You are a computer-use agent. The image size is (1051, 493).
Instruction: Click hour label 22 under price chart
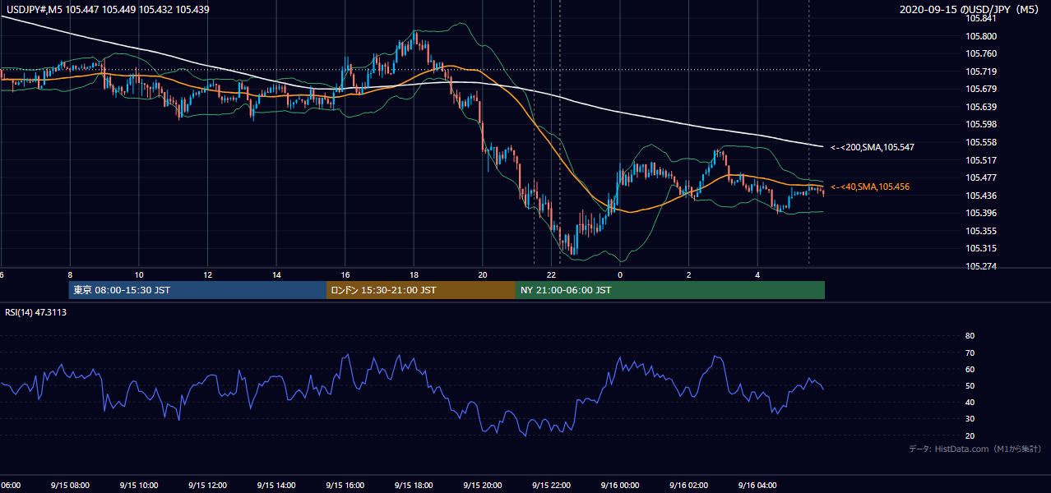point(552,275)
